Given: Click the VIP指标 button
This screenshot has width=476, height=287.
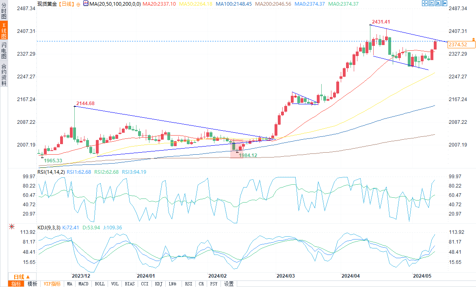Looking at the screenshot, I should coord(52,284).
